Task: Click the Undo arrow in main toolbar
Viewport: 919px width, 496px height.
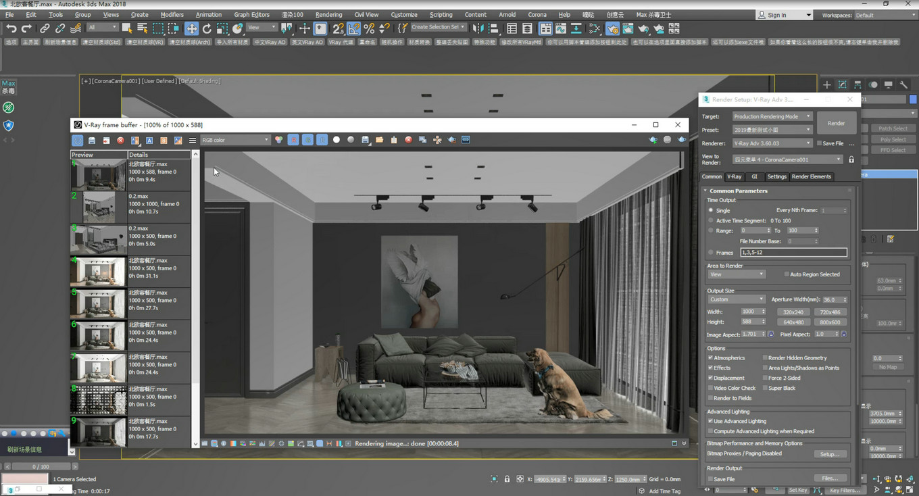Action: click(x=11, y=28)
